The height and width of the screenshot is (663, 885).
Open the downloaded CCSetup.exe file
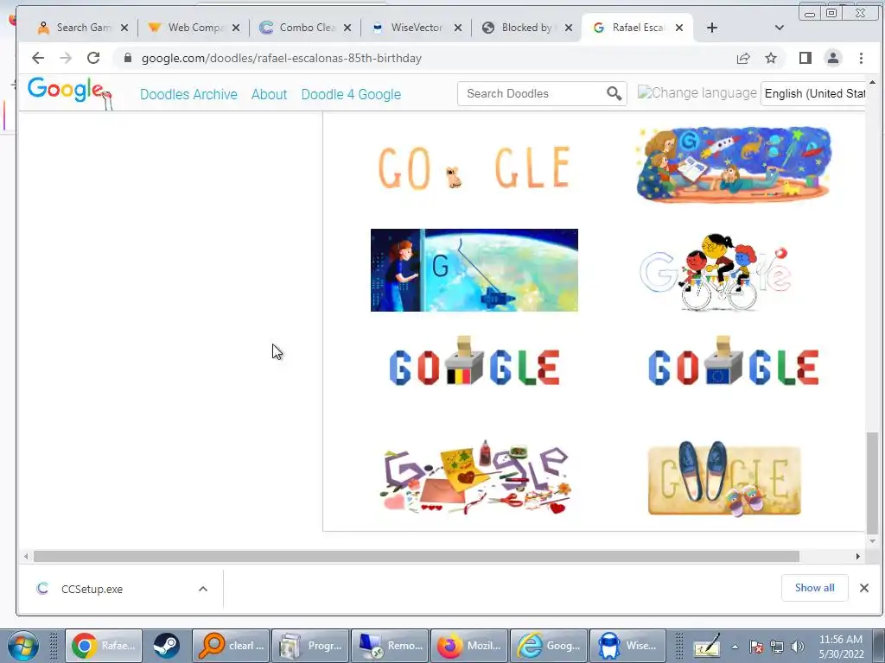[92, 589]
